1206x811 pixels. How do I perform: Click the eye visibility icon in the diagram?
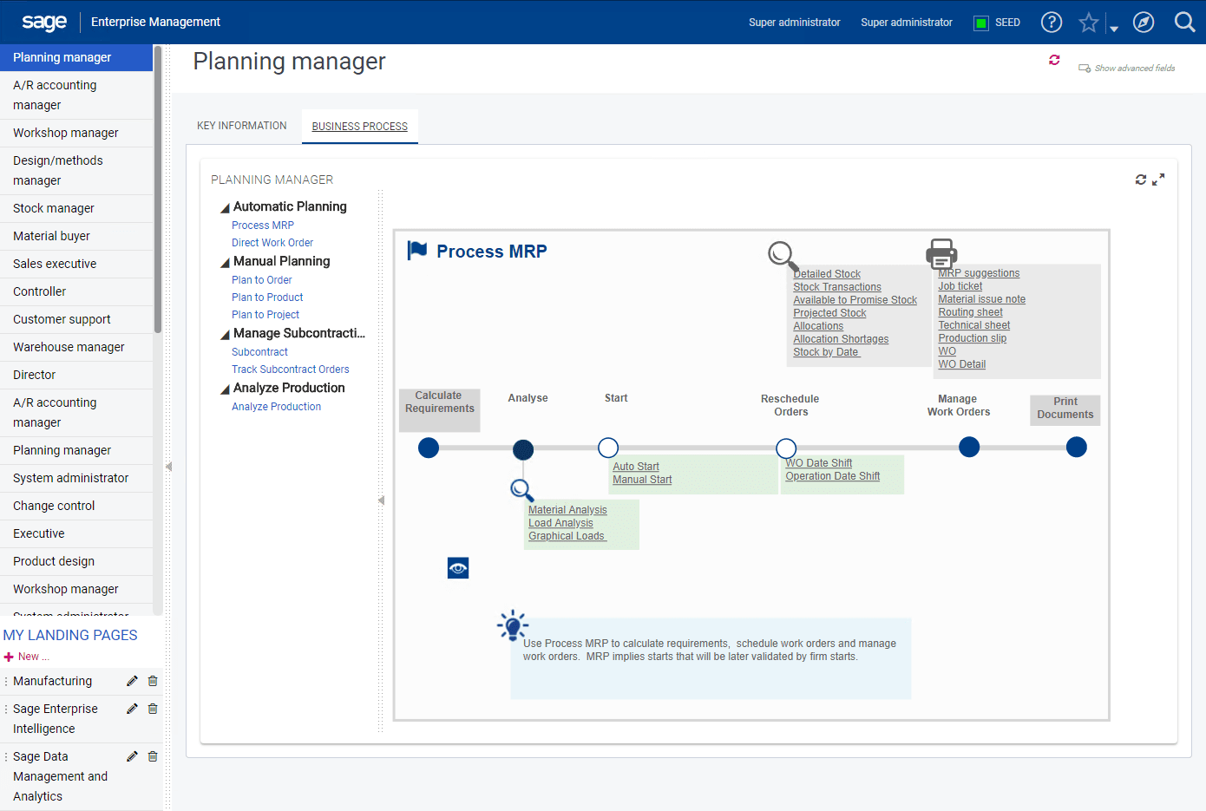coord(458,567)
